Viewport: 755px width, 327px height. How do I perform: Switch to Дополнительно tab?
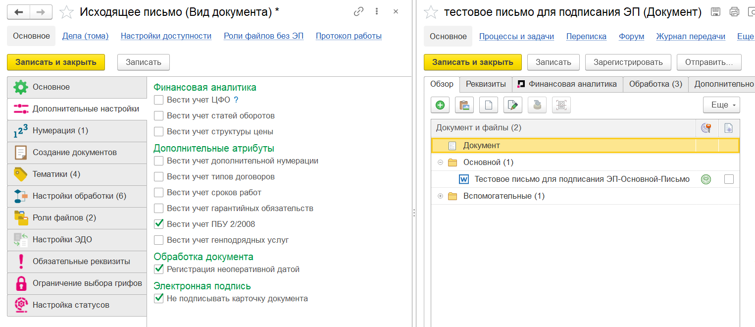(723, 84)
